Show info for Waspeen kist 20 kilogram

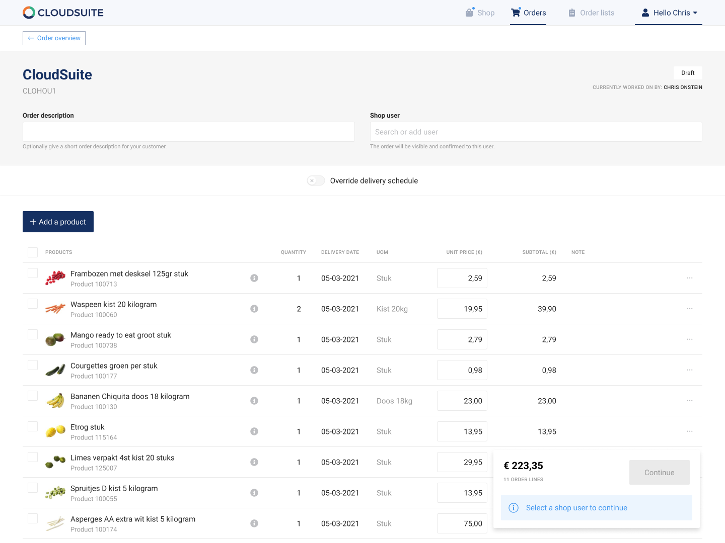click(254, 309)
